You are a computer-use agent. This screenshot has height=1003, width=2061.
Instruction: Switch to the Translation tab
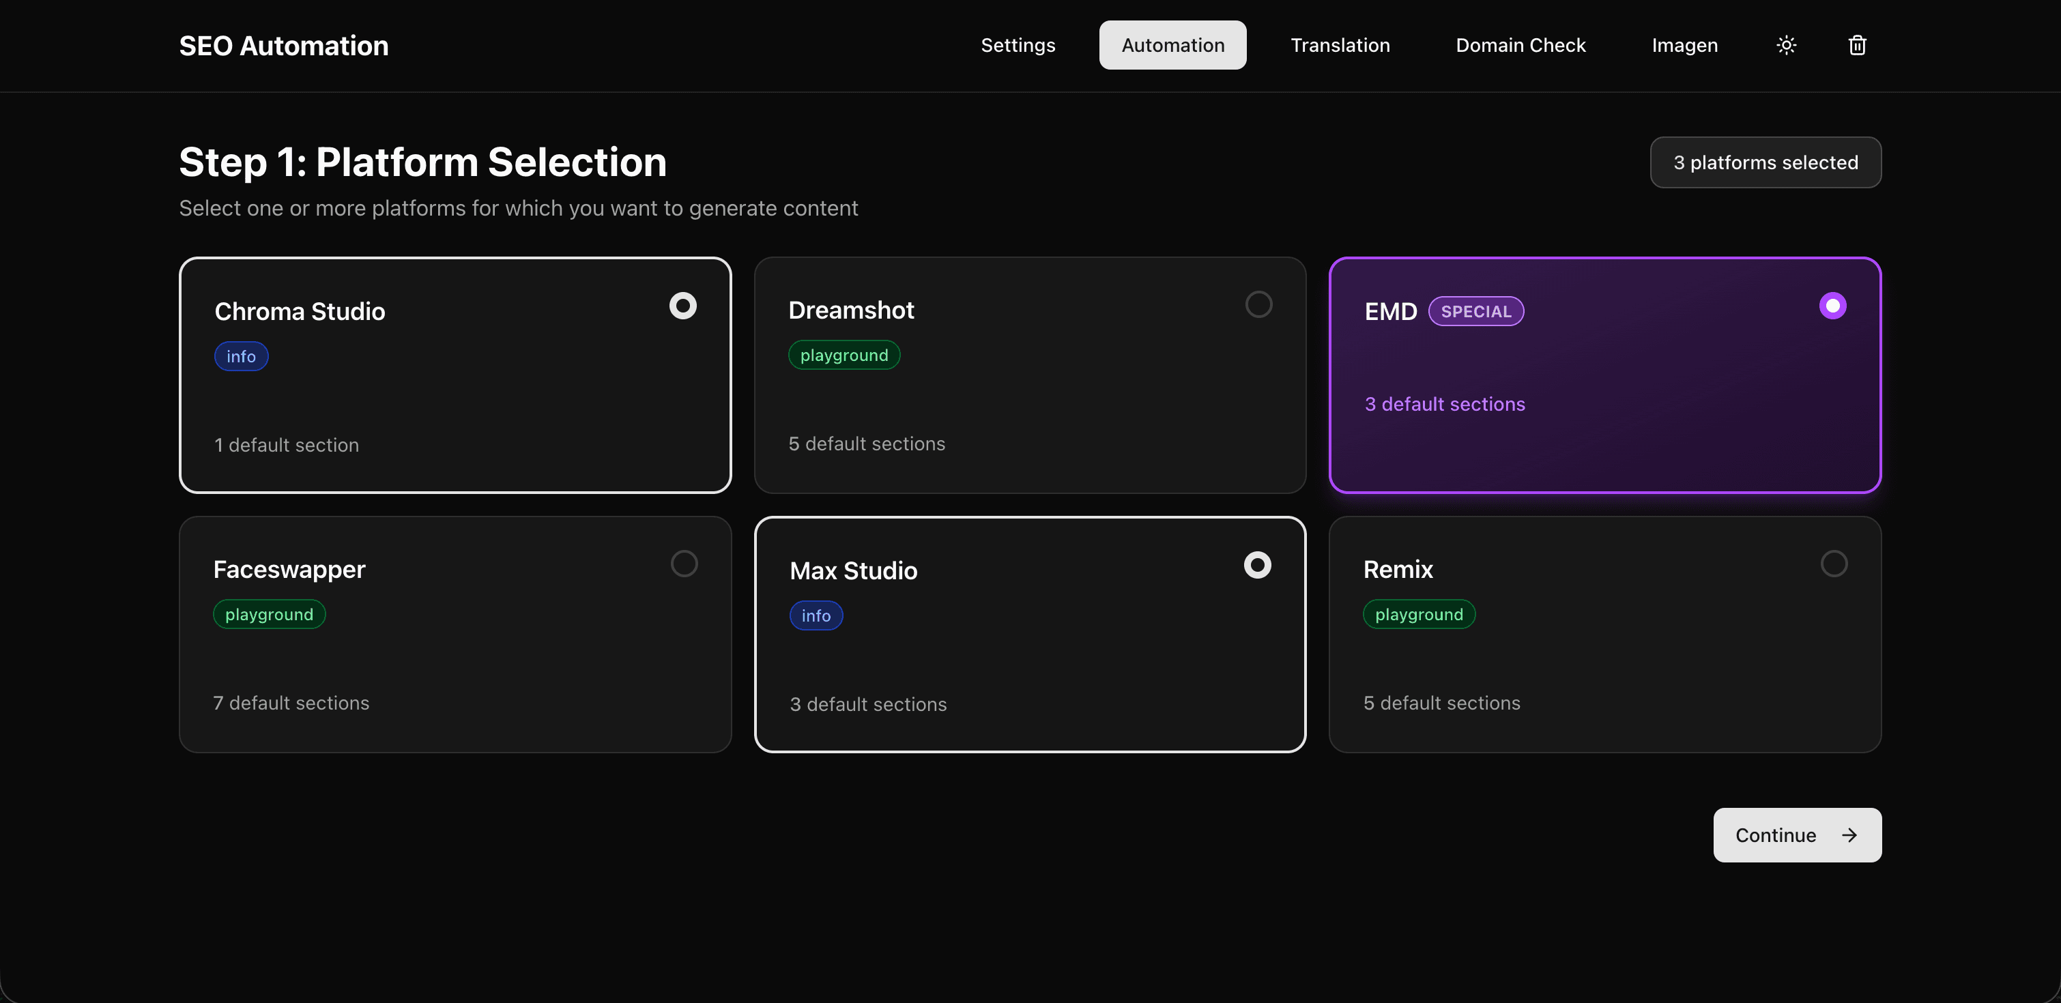[1340, 45]
